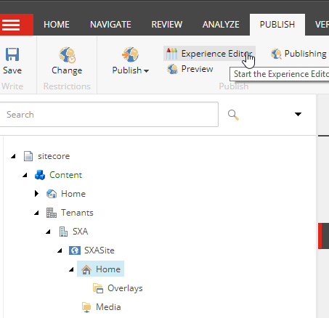This screenshot has width=329, height=318.
Task: Click the Content blue cubes icon
Action: [x=40, y=175]
